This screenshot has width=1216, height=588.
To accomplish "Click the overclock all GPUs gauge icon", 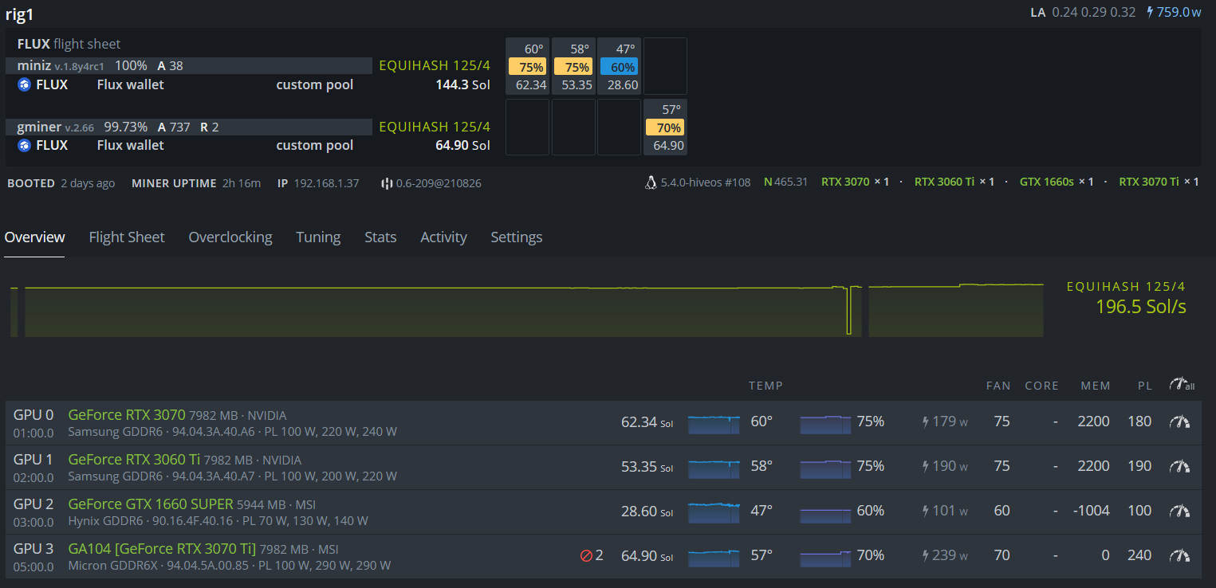I will (1182, 384).
